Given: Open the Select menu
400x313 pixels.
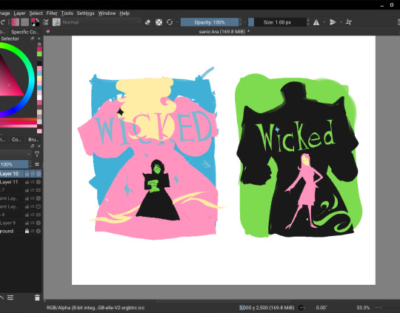Looking at the screenshot, I should pyautogui.click(x=36, y=13).
